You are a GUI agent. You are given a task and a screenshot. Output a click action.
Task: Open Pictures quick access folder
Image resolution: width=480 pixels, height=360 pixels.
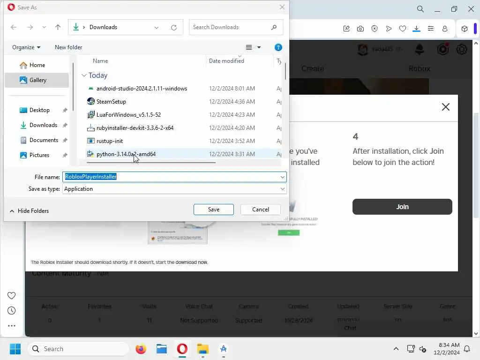point(39,155)
